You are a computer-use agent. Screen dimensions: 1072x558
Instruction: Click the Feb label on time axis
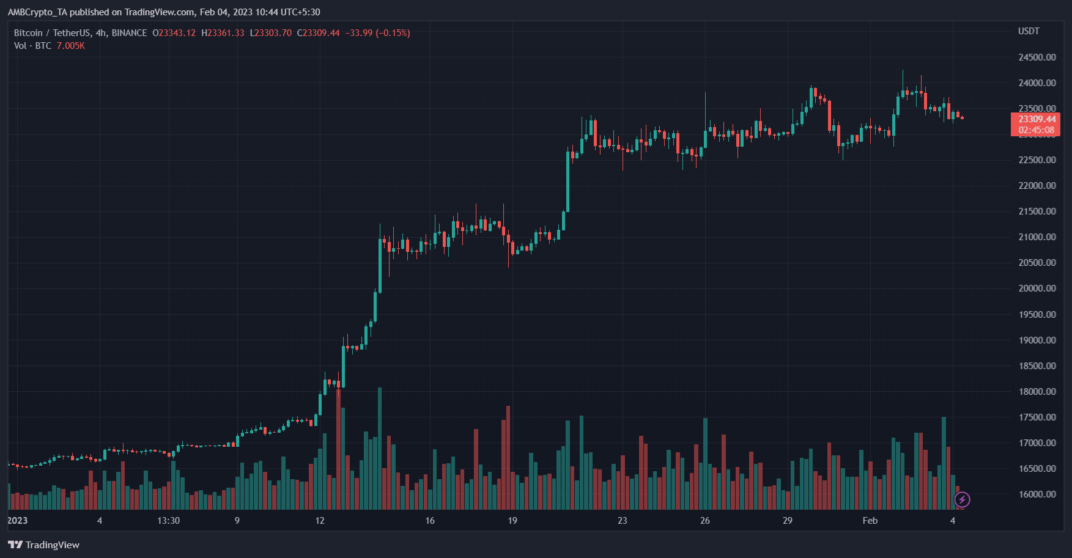coord(870,521)
